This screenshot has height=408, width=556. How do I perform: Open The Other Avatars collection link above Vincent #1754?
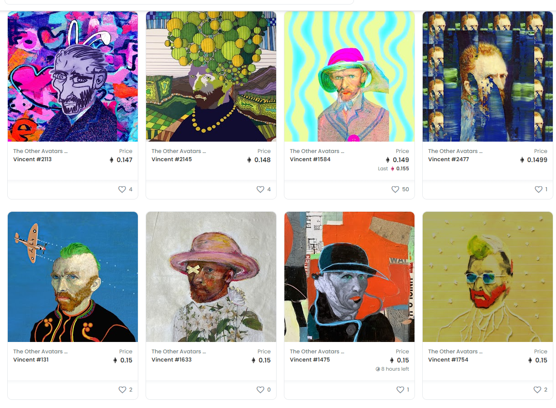point(455,352)
